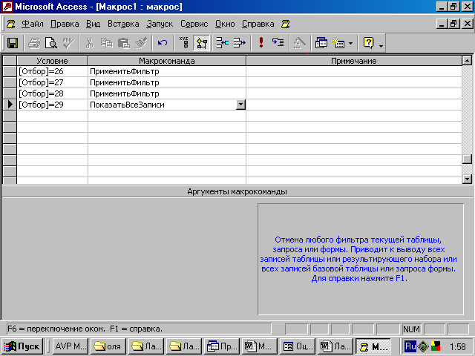Screen dimensions: 475x356
Task: Select the [Отбор]=29 condition cell
Action: point(53,105)
